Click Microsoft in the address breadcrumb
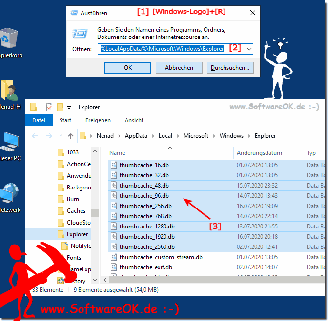 pyautogui.click(x=196, y=136)
